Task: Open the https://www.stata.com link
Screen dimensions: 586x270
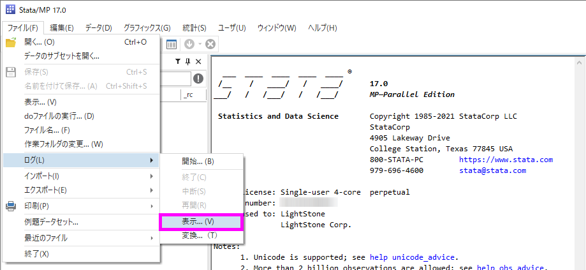Action: pos(506,160)
